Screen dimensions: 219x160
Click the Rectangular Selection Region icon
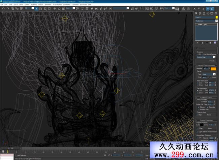45,9
